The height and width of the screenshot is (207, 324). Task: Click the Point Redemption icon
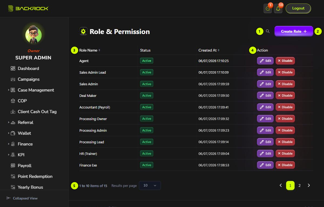[13, 177]
